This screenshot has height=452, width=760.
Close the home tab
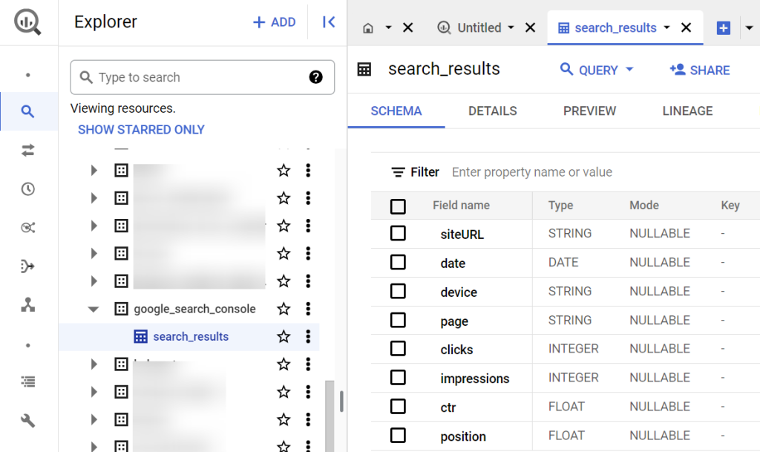tap(408, 27)
